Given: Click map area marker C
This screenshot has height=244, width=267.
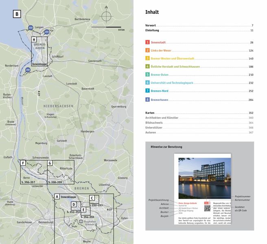Looking at the screenshot, I should [x=92, y=198].
